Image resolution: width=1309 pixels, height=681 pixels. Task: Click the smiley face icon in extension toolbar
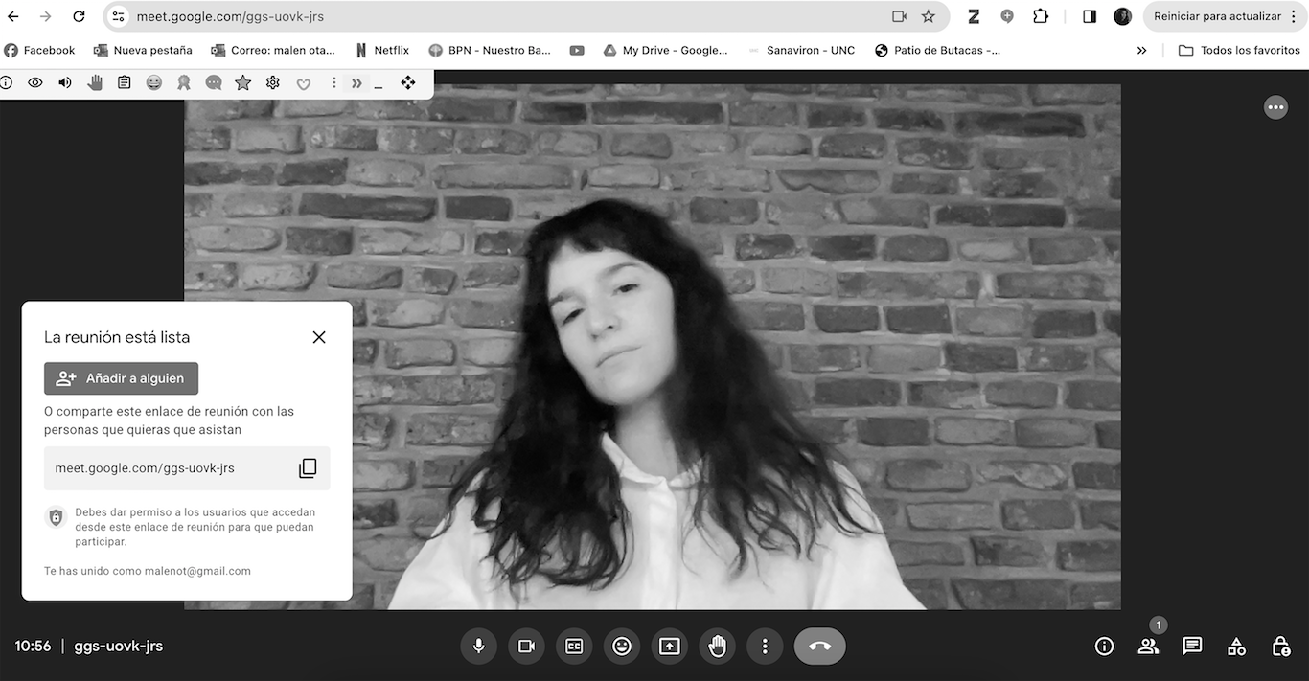click(154, 83)
